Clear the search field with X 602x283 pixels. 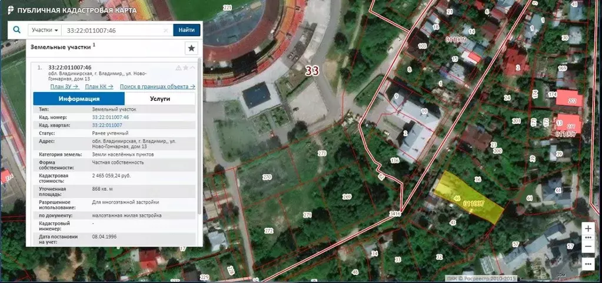coord(166,31)
